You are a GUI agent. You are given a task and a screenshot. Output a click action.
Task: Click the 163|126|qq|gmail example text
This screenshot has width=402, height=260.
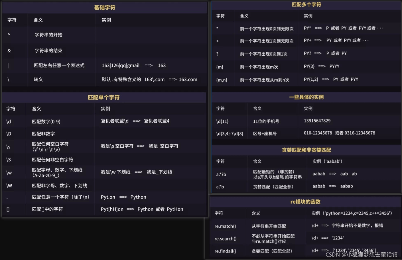[121, 65]
